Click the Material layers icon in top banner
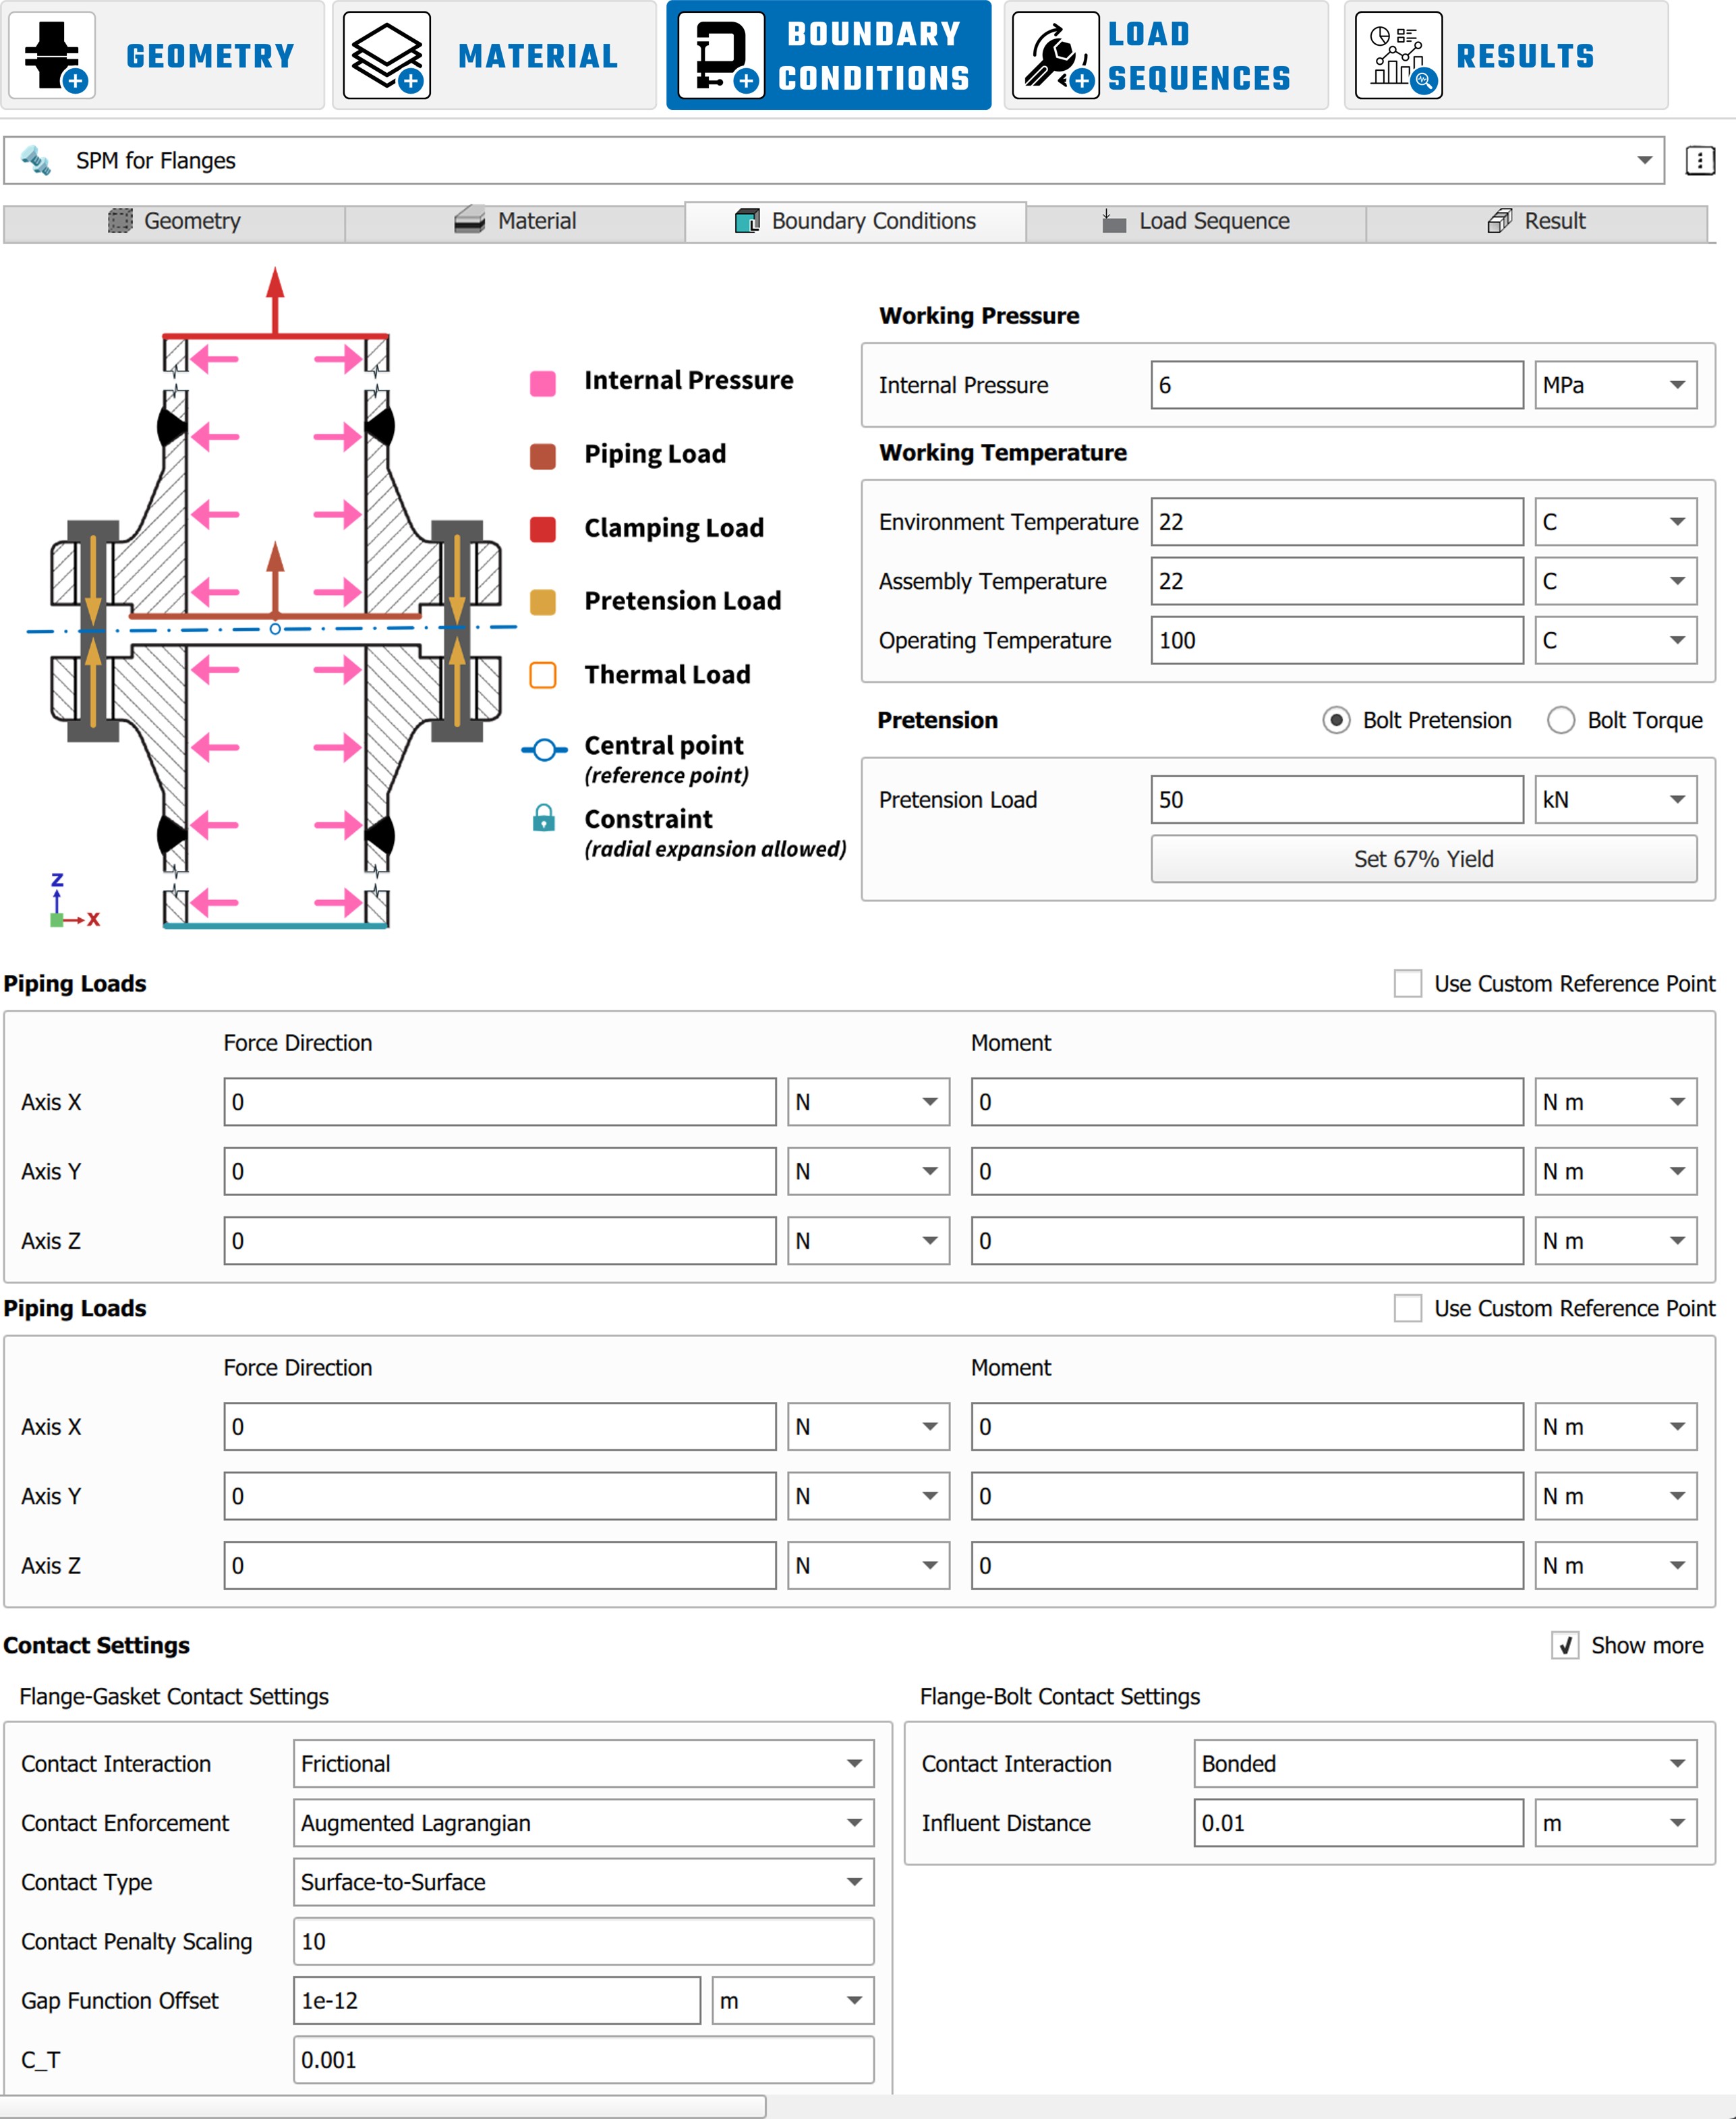This screenshot has width=1736, height=2119. 387,55
